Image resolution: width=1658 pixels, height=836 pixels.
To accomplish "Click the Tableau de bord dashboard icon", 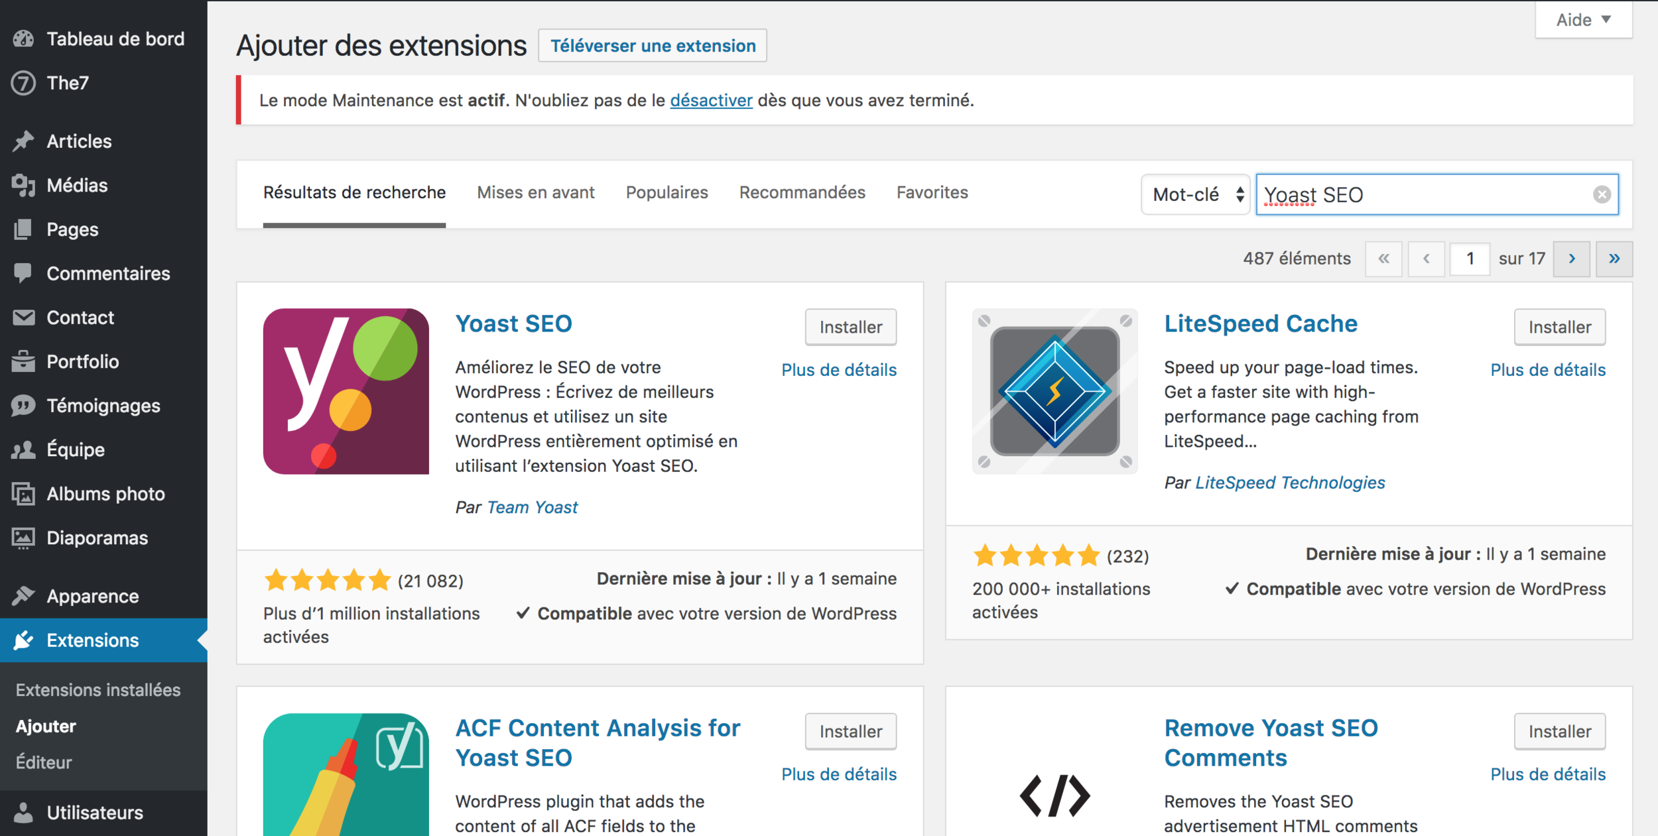I will click(23, 39).
